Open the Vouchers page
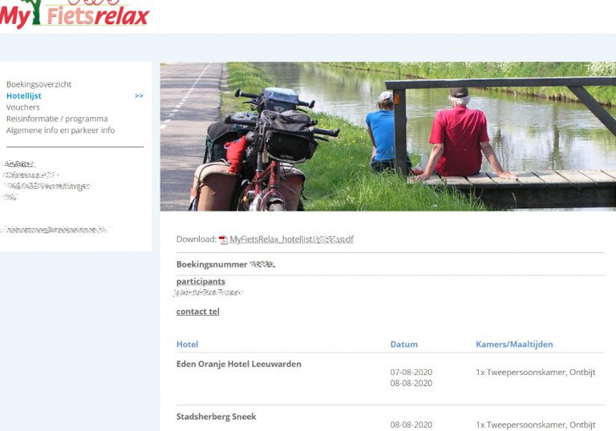Viewport: 616px width, 431px height. 22,107
